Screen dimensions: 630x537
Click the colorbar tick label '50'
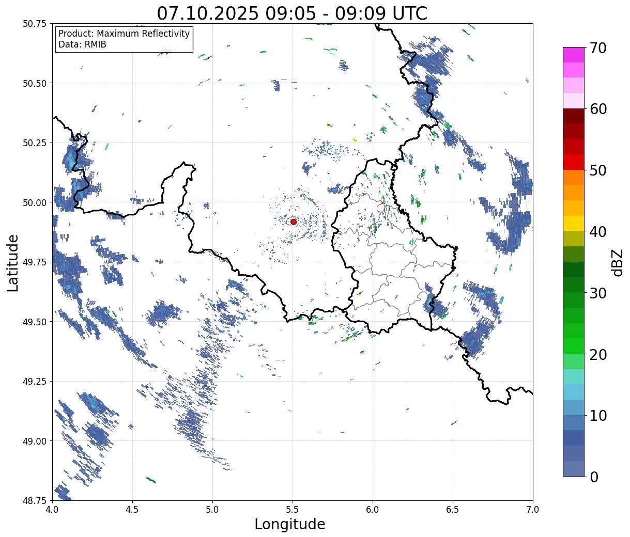[597, 170]
